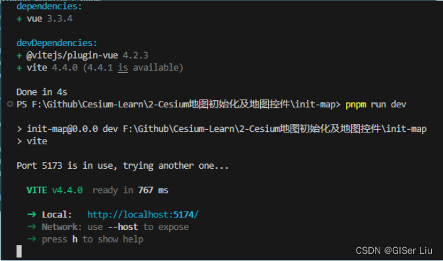Image resolution: width=443 pixels, height=261 pixels.
Task: Click the bold 'h' help key text
Action: tap(75, 239)
